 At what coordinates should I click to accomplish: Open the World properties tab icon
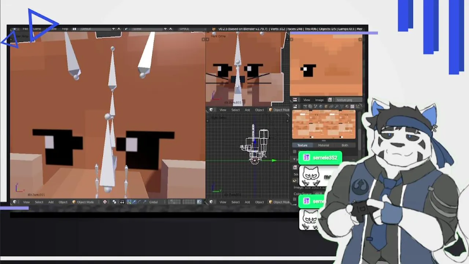[x=321, y=106]
